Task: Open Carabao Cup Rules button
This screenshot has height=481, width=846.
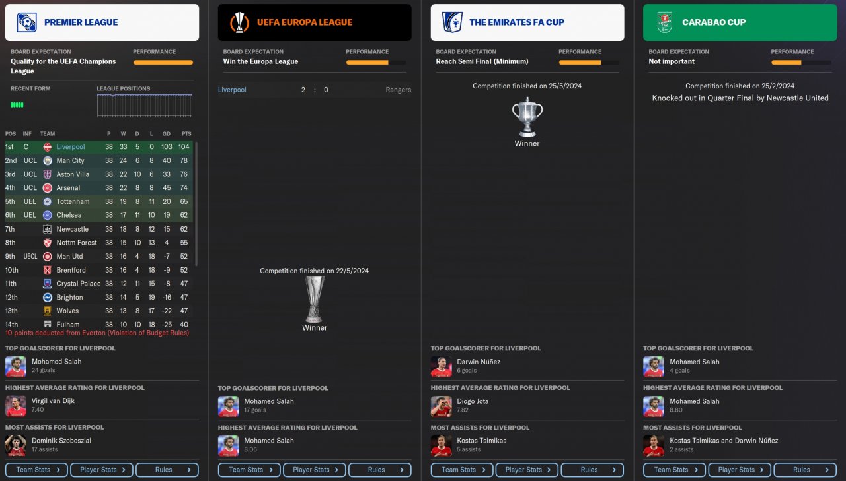Action: coord(805,470)
